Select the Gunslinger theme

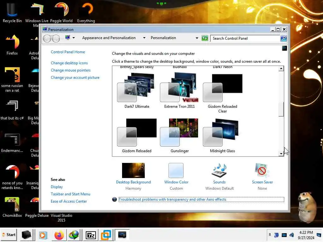click(x=179, y=135)
